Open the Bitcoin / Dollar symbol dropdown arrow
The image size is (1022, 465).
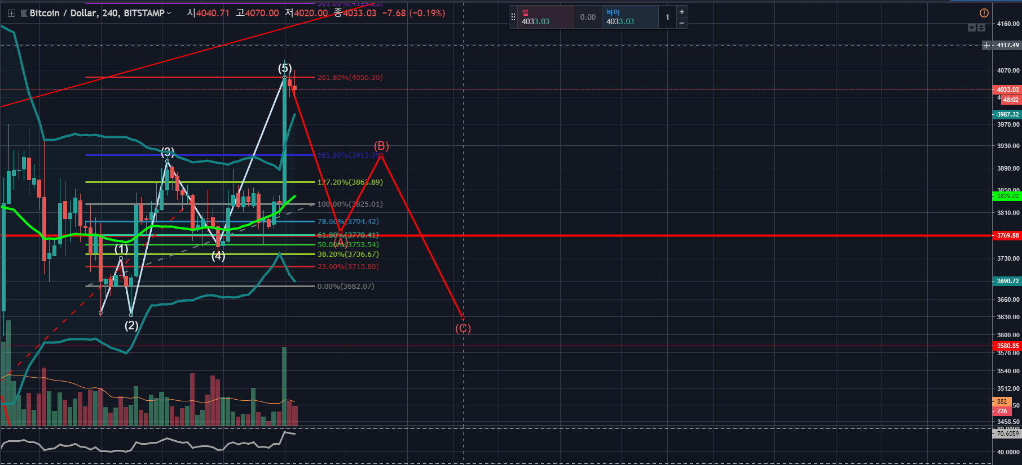(169, 13)
